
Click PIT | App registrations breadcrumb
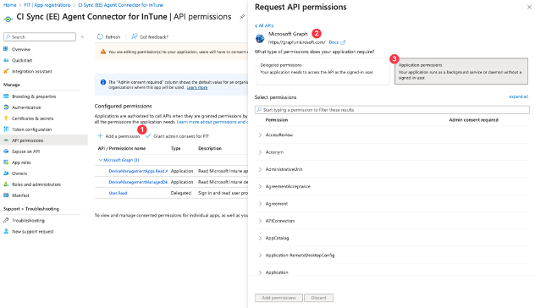[47, 5]
